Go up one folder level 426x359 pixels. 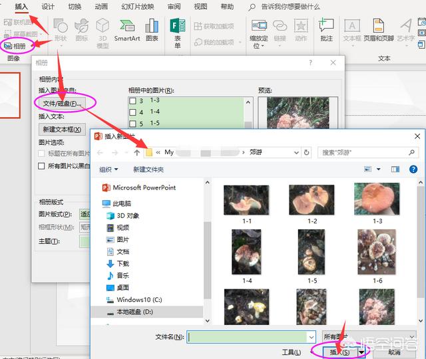point(137,152)
